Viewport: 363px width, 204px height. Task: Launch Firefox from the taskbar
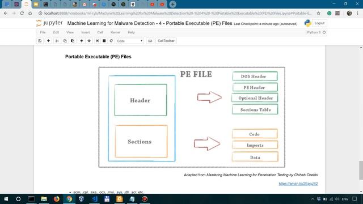point(57,199)
